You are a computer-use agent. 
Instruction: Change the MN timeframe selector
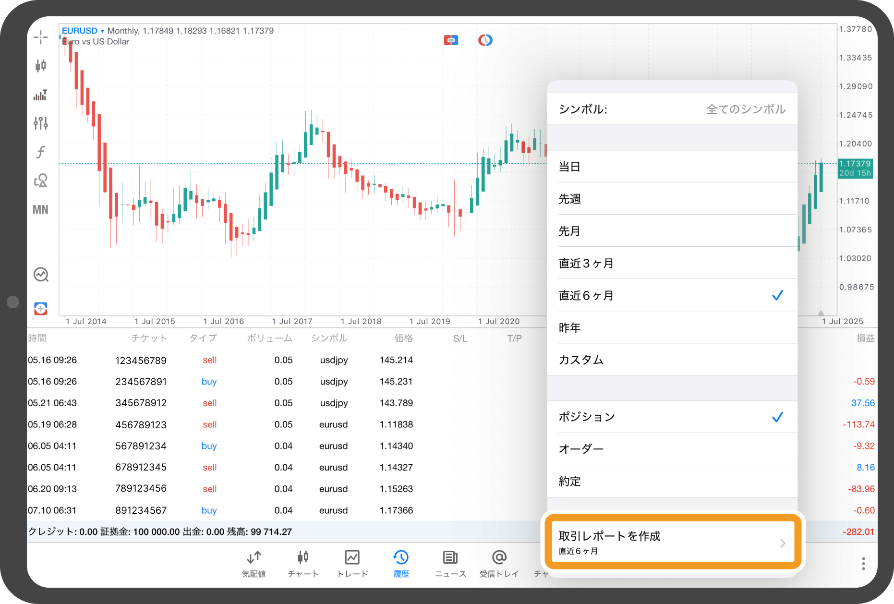pos(41,210)
